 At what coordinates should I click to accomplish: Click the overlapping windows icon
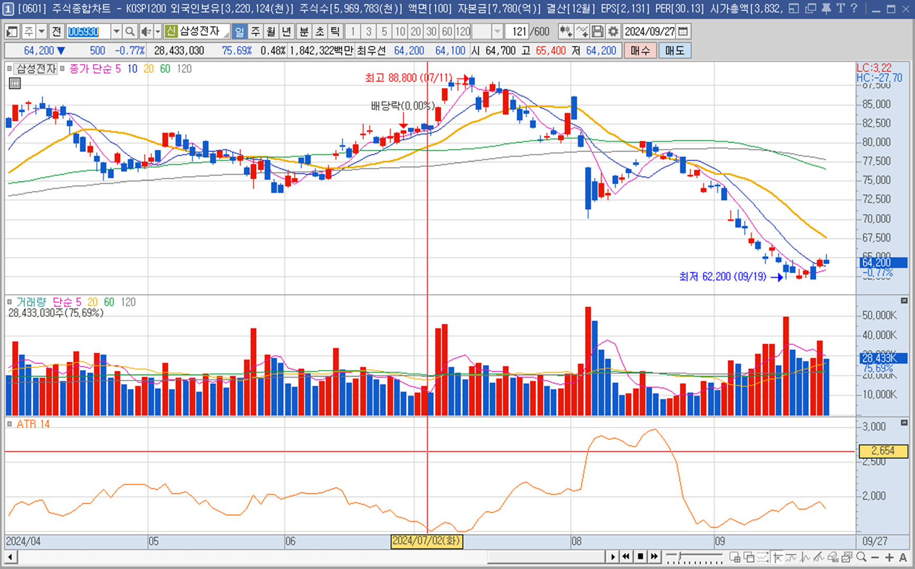(x=749, y=557)
